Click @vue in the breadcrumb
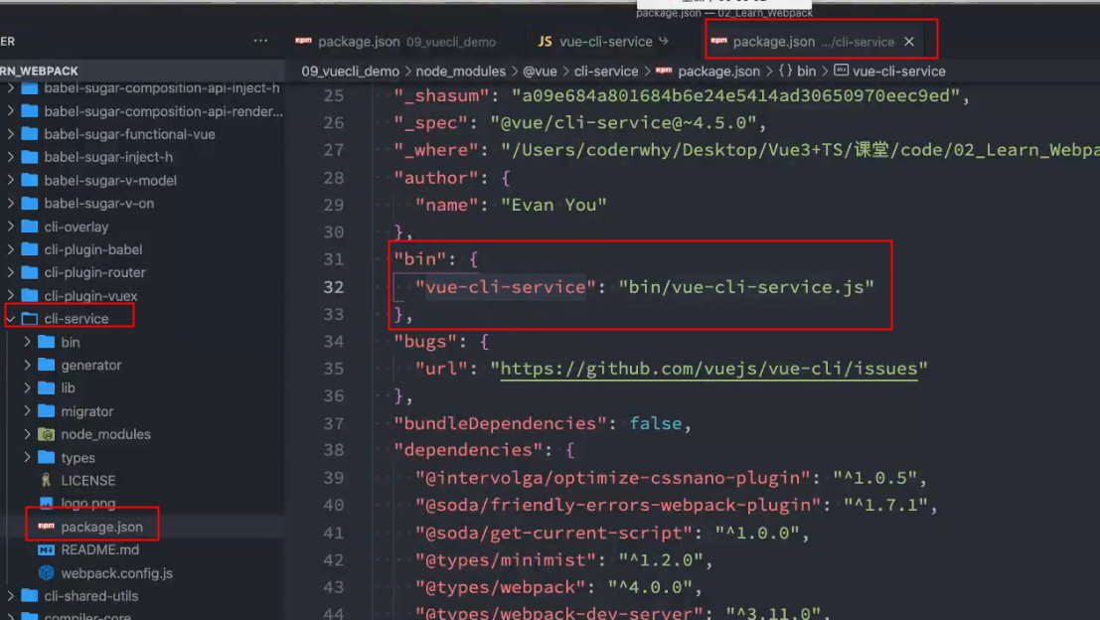Image resolution: width=1100 pixels, height=620 pixels. (x=540, y=71)
